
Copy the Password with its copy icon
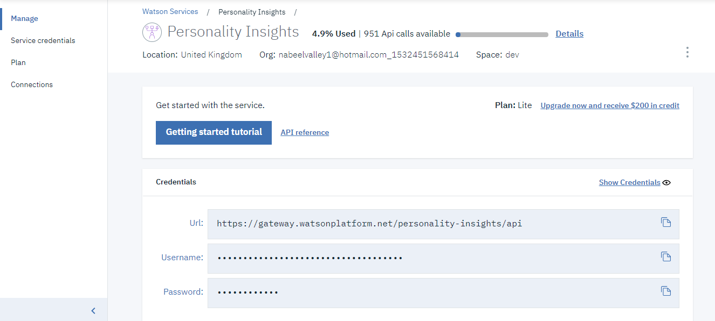[666, 291]
